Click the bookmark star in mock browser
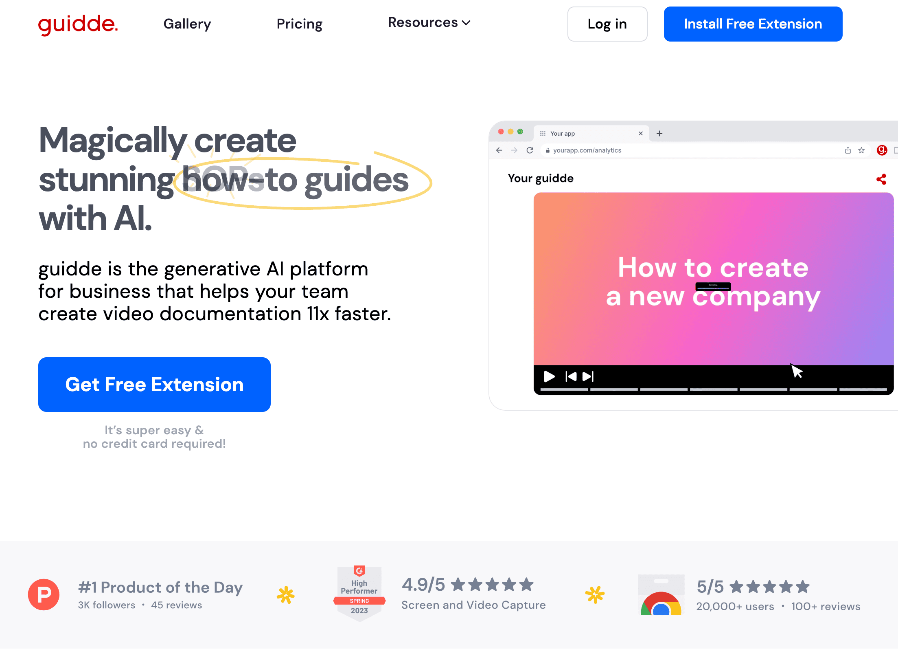The width and height of the screenshot is (898, 660). [x=861, y=150]
